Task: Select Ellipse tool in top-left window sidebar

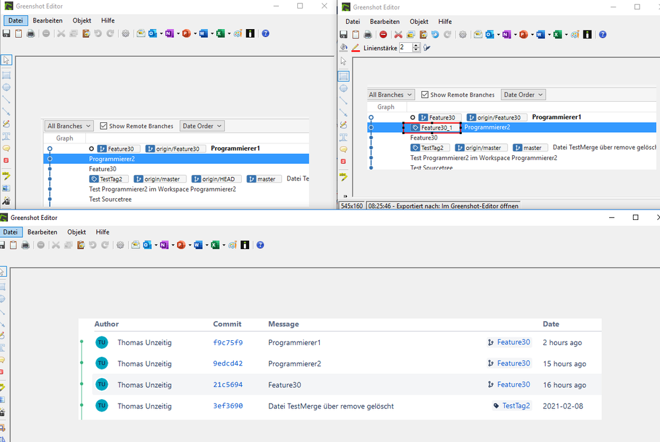Action: point(7,88)
